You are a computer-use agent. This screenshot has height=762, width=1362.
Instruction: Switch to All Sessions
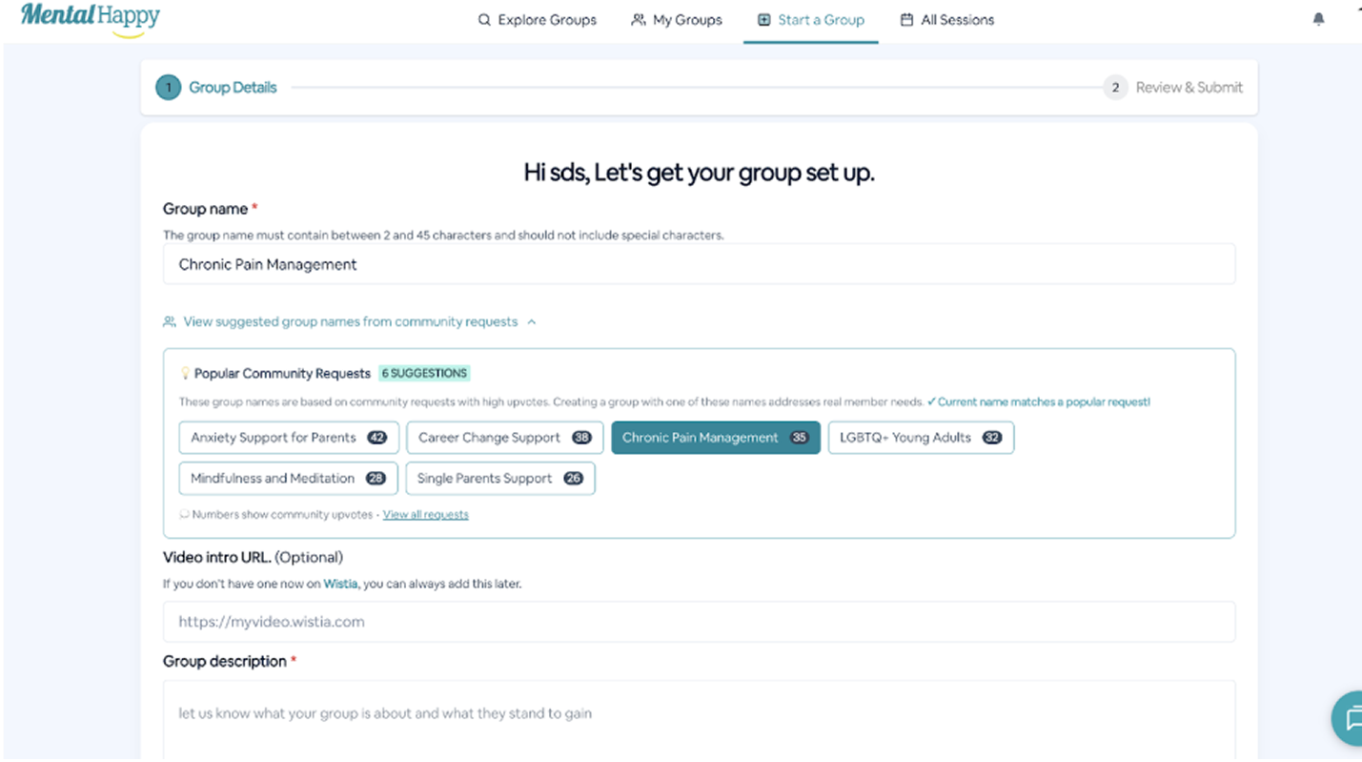click(x=957, y=19)
